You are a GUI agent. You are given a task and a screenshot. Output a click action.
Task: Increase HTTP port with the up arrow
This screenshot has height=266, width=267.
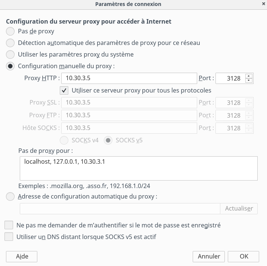click(249, 76)
